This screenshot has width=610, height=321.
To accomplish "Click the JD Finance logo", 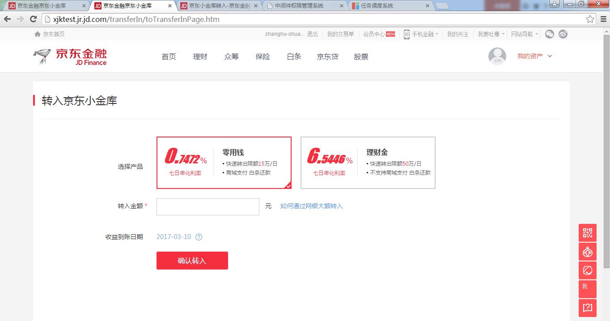I will (x=70, y=57).
